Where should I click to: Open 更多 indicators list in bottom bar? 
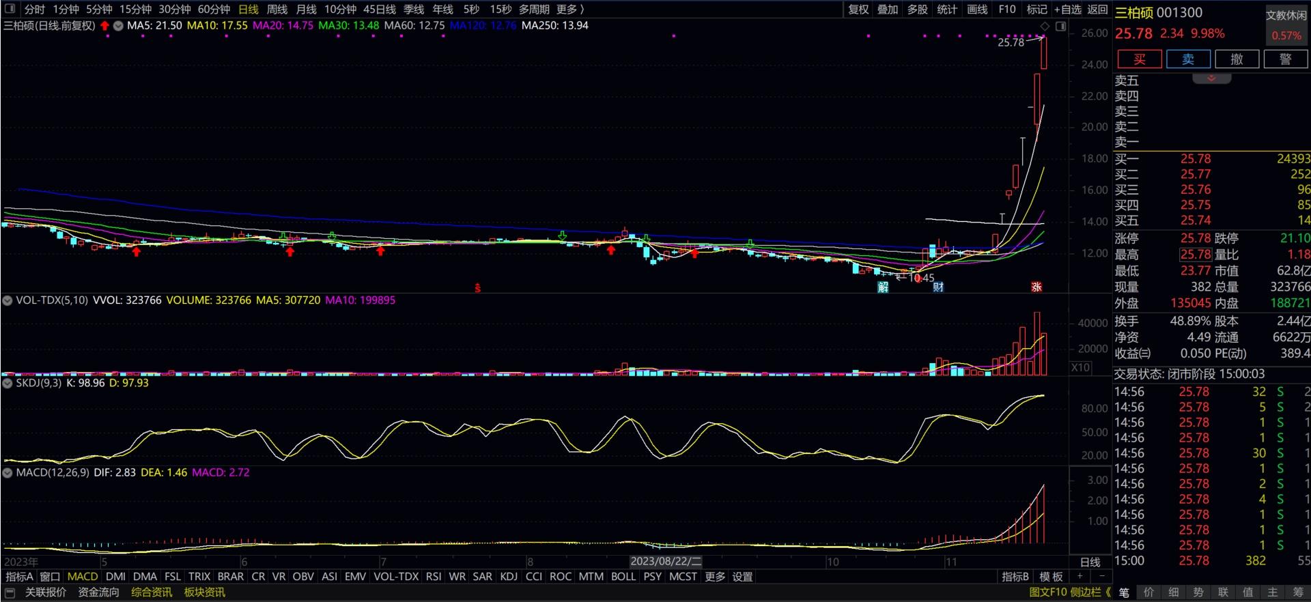pyautogui.click(x=715, y=577)
